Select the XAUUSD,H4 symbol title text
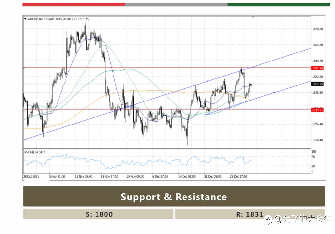 pos(35,19)
